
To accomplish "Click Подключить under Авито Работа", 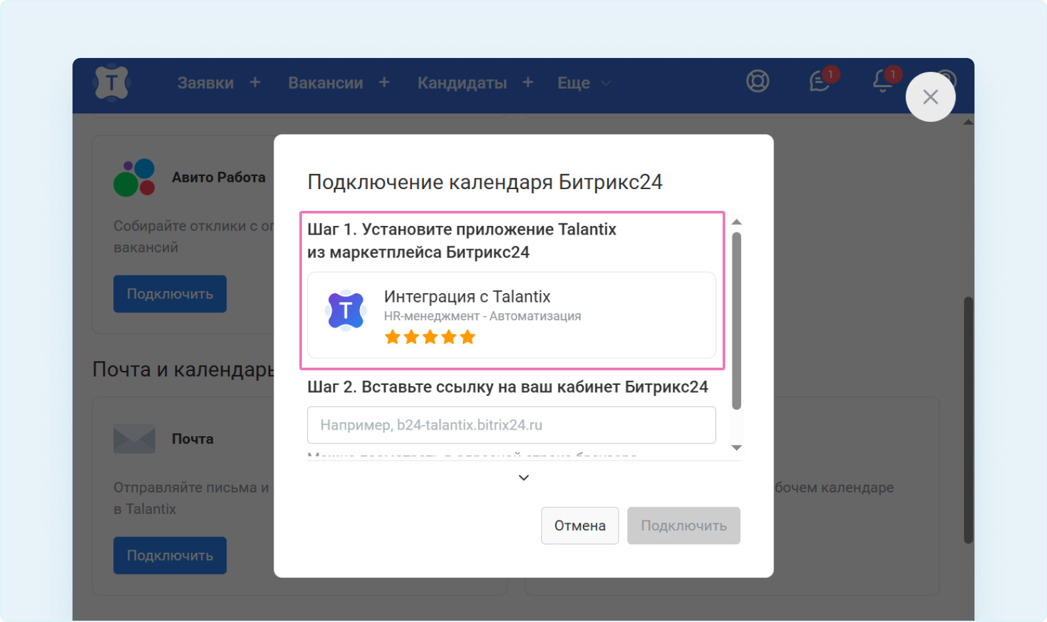I will [x=170, y=294].
